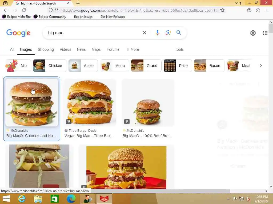Reload the current page
273x204 pixels.
24,10
